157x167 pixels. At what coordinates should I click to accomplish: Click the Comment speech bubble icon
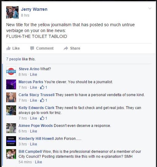(x=32, y=48)
